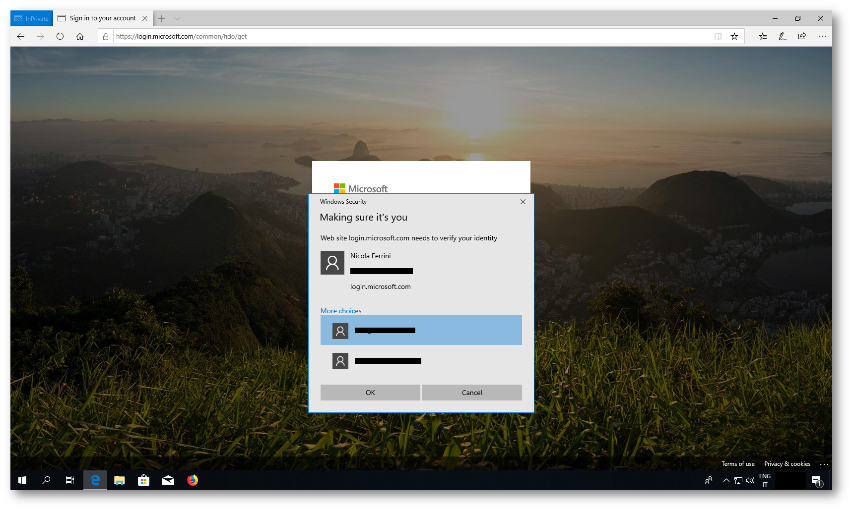The height and width of the screenshot is (511, 853).
Task: Share this page icon
Action: click(802, 36)
